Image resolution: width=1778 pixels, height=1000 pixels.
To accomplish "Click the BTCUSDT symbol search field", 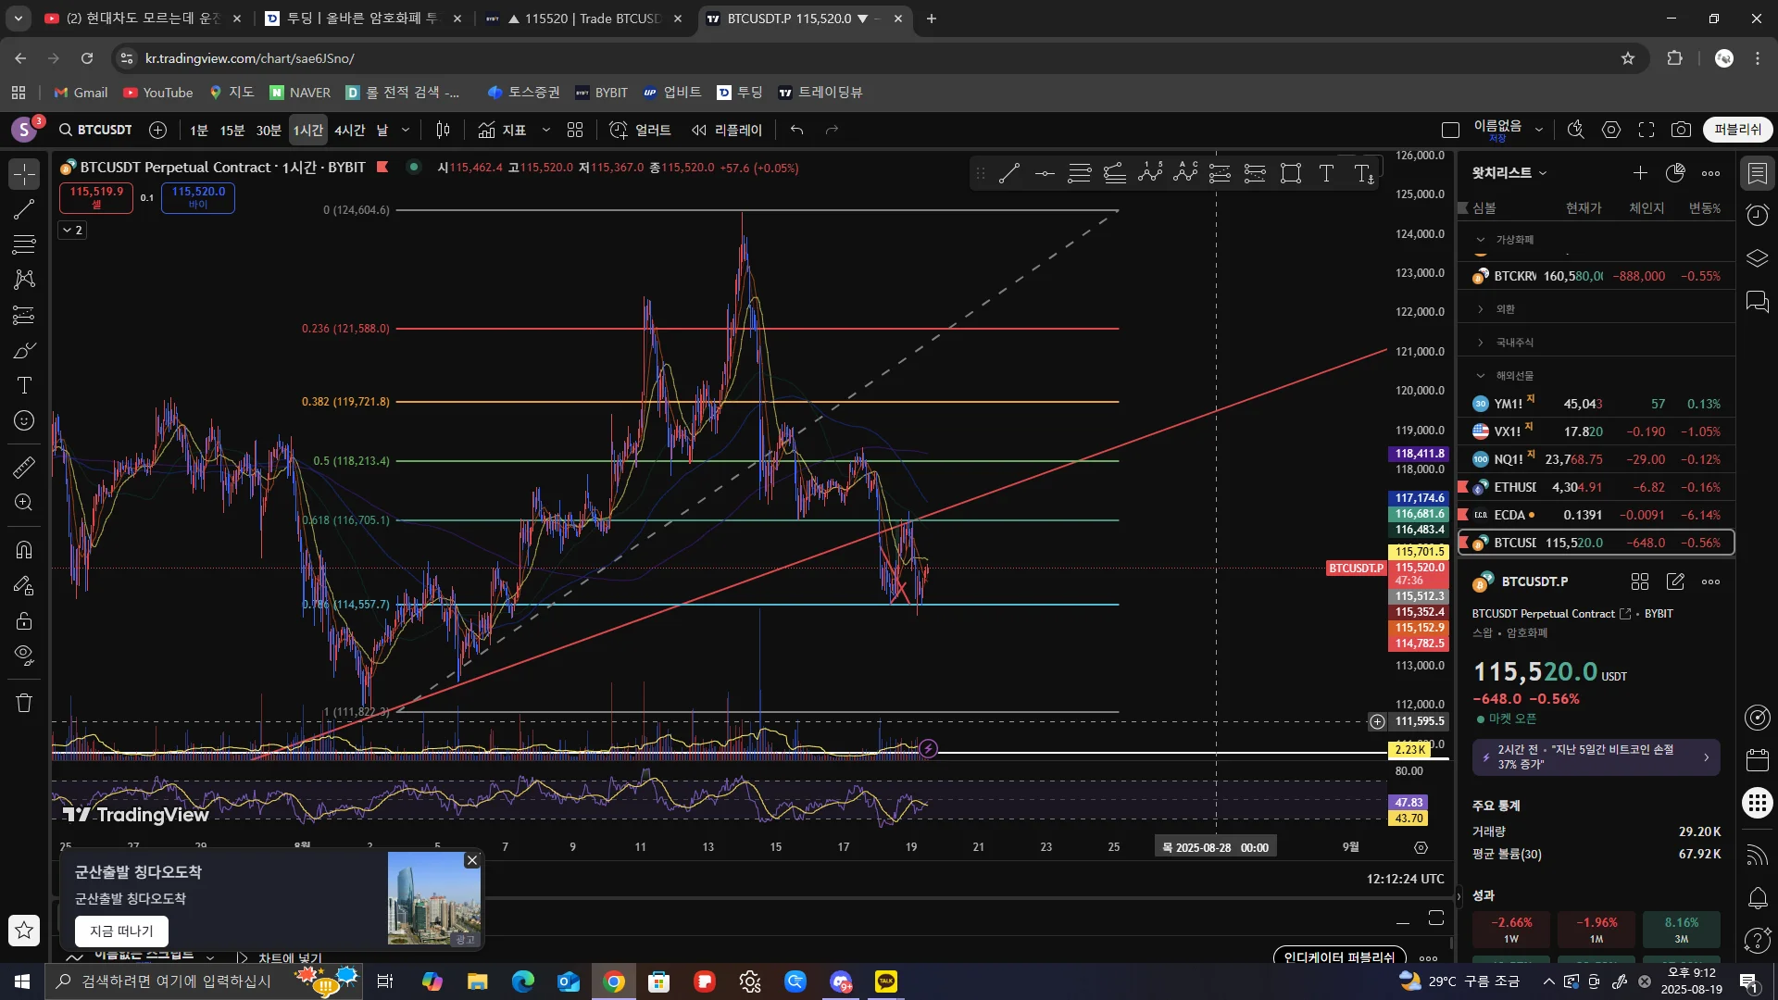I will 96,130.
